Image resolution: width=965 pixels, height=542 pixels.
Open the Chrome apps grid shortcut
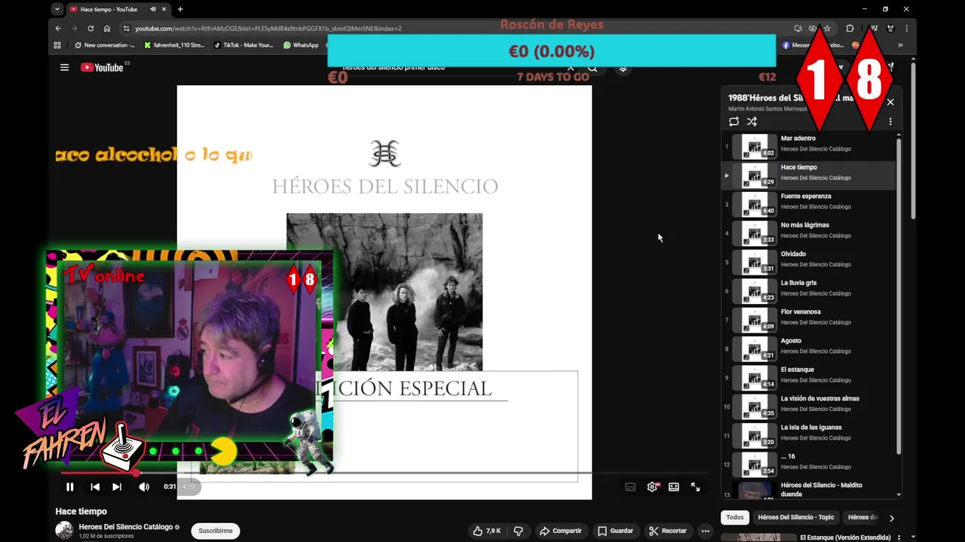(57, 45)
